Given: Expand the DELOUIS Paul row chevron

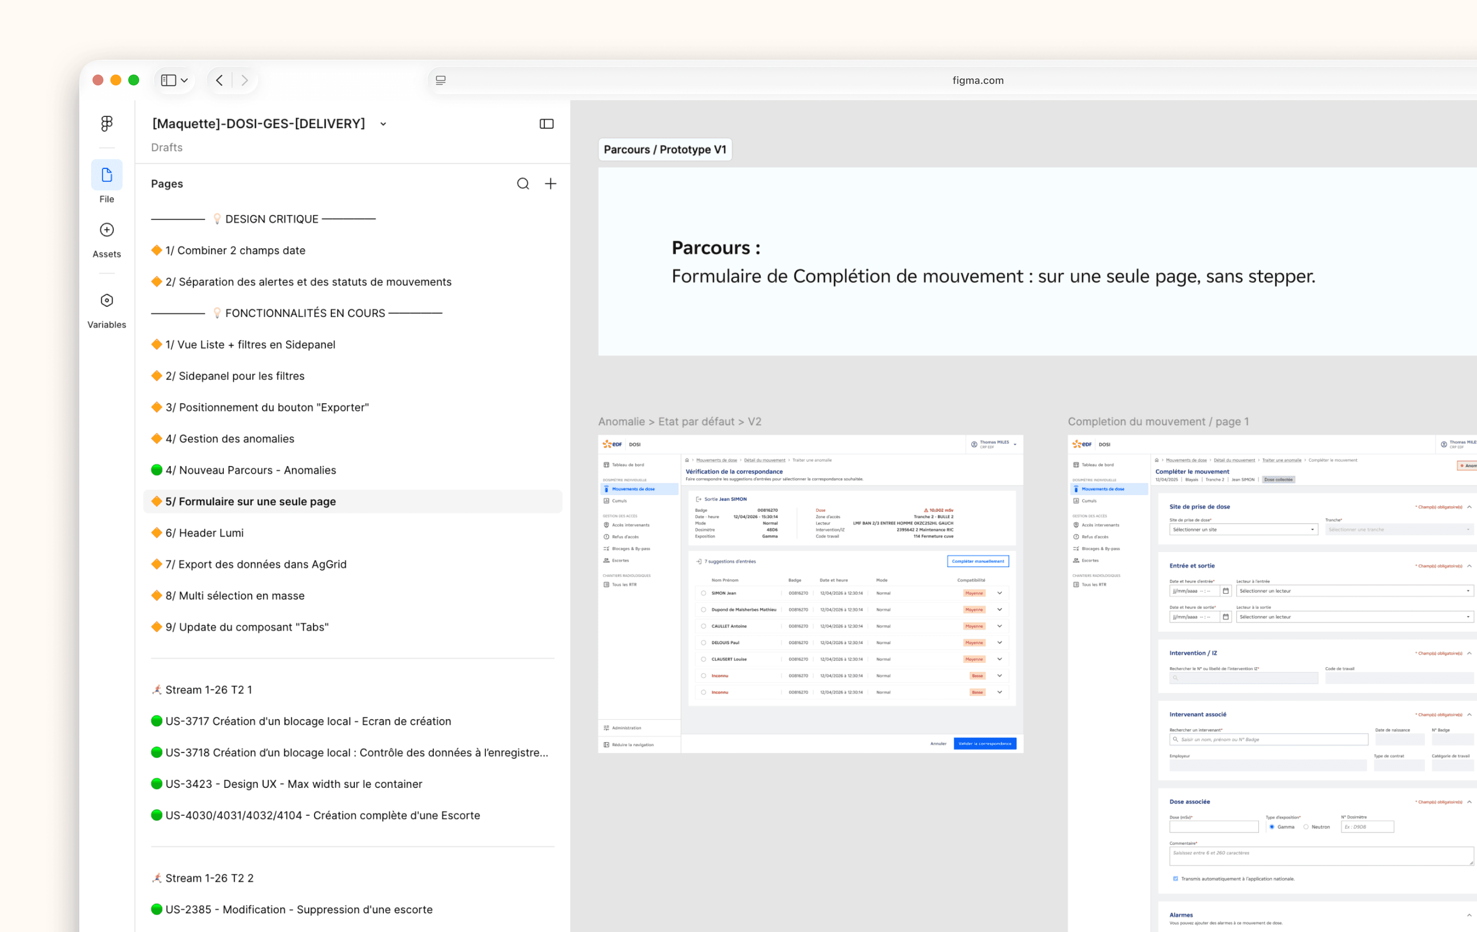Looking at the screenshot, I should [x=1000, y=643].
